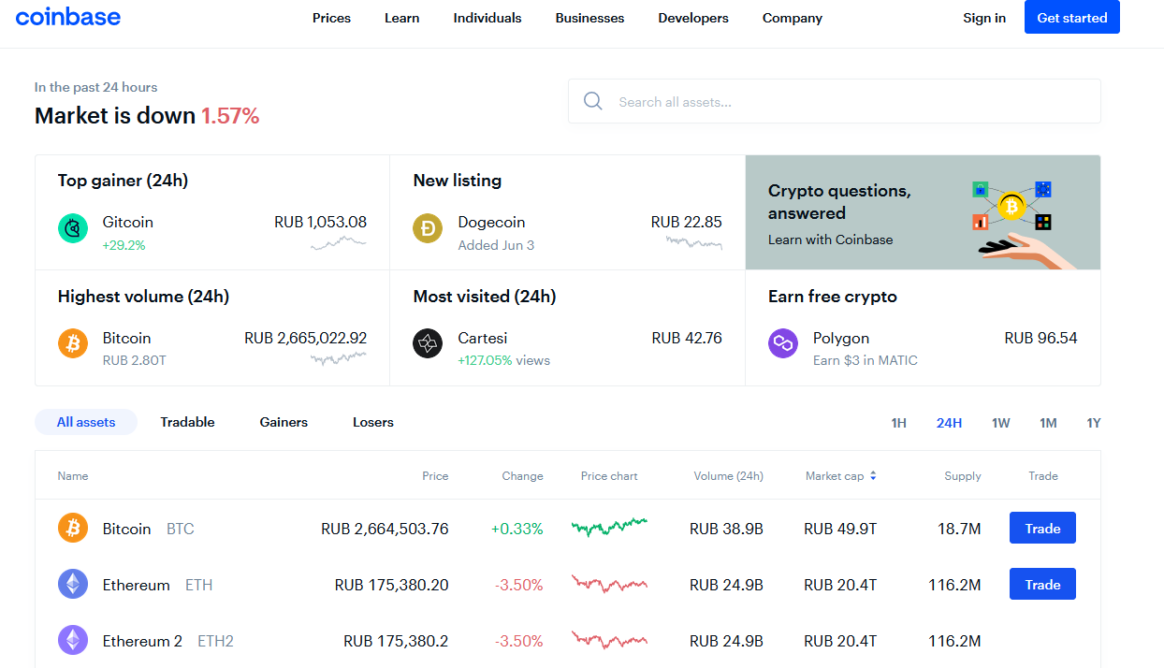Click the Dogecoin coin icon
The image size is (1164, 668).
428,228
